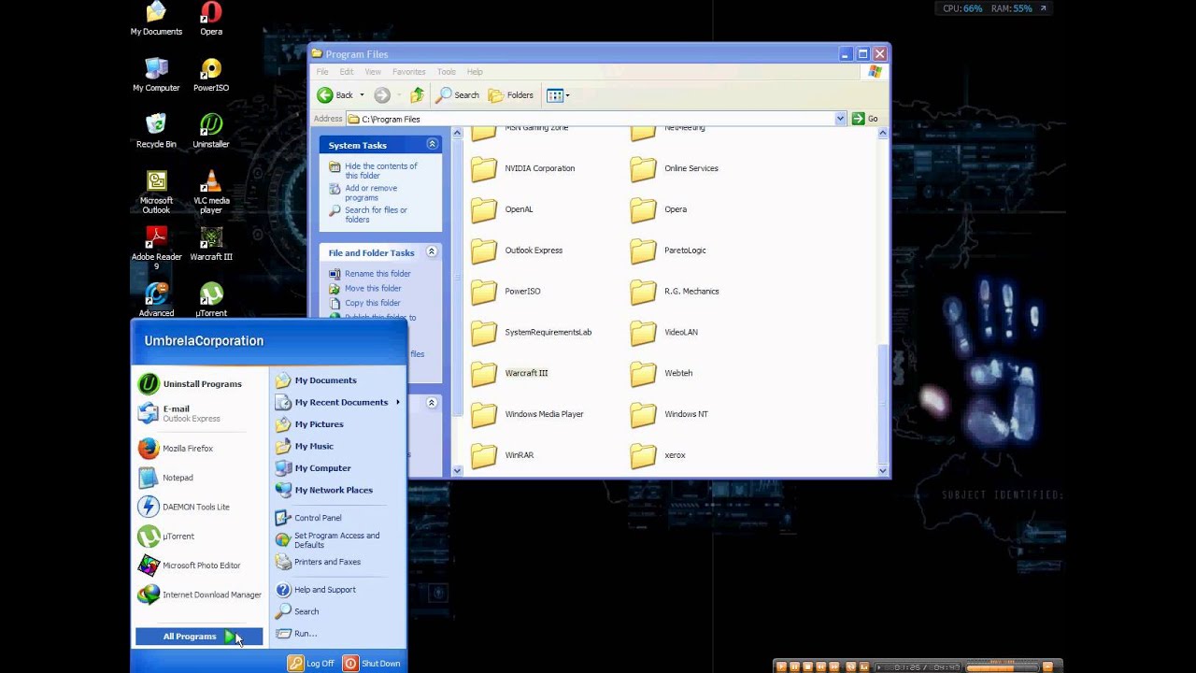Toggle the Folders pane in Explorer toolbar
This screenshot has width=1196, height=673.
click(x=510, y=94)
